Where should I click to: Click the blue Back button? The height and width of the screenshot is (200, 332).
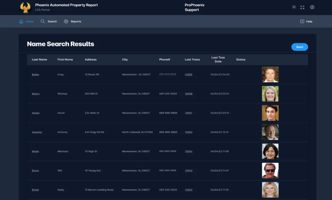click(300, 47)
